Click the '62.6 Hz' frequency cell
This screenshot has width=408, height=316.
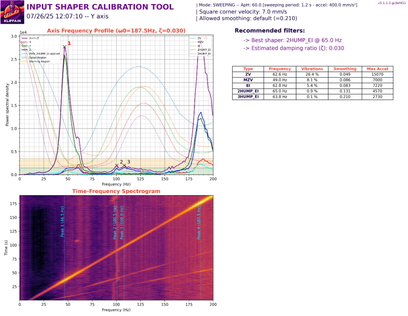tap(280, 74)
